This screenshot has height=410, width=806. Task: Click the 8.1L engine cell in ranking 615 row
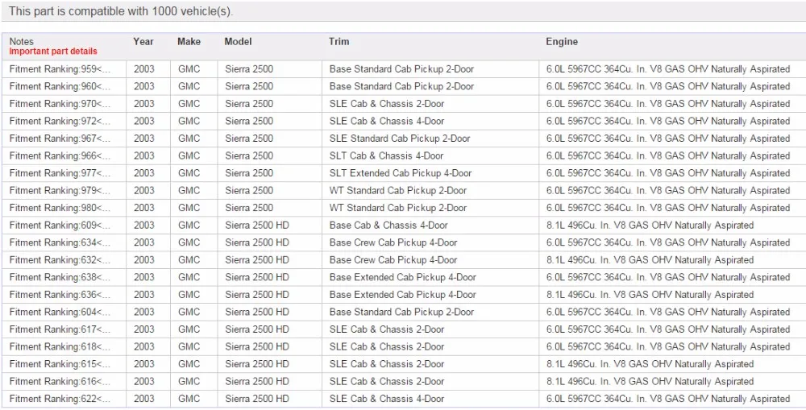[x=672, y=364]
